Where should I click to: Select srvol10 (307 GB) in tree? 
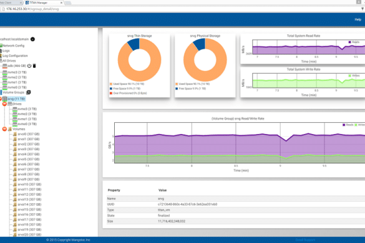29,184
